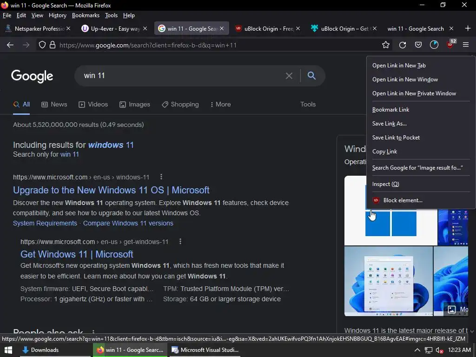The image size is (476, 357).
Task: Choose Search Google for Image result
Action: tap(421, 167)
